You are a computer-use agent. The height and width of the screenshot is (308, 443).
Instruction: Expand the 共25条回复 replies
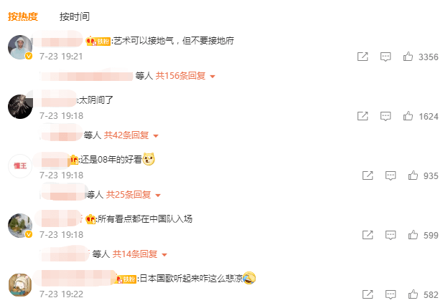coord(134,195)
